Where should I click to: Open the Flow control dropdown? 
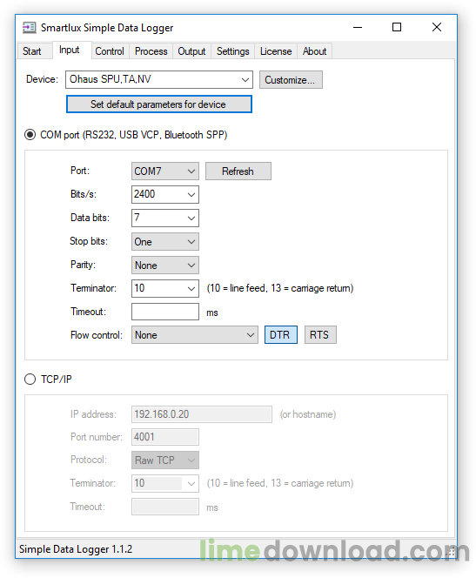tap(195, 335)
